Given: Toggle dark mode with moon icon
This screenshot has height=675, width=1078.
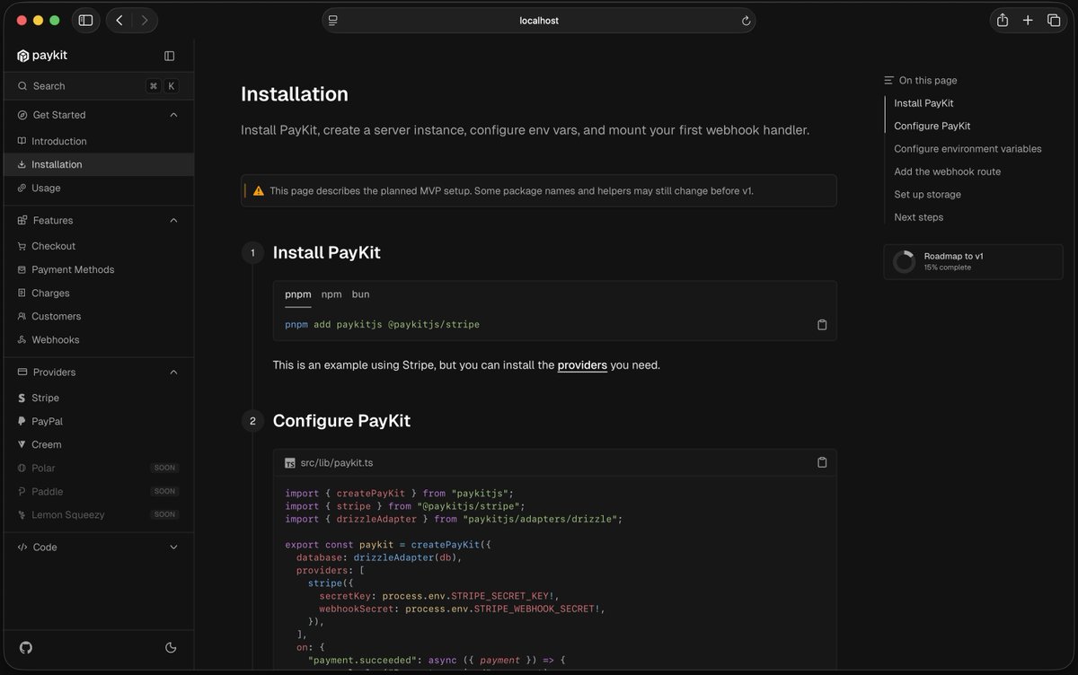Looking at the screenshot, I should (x=172, y=647).
